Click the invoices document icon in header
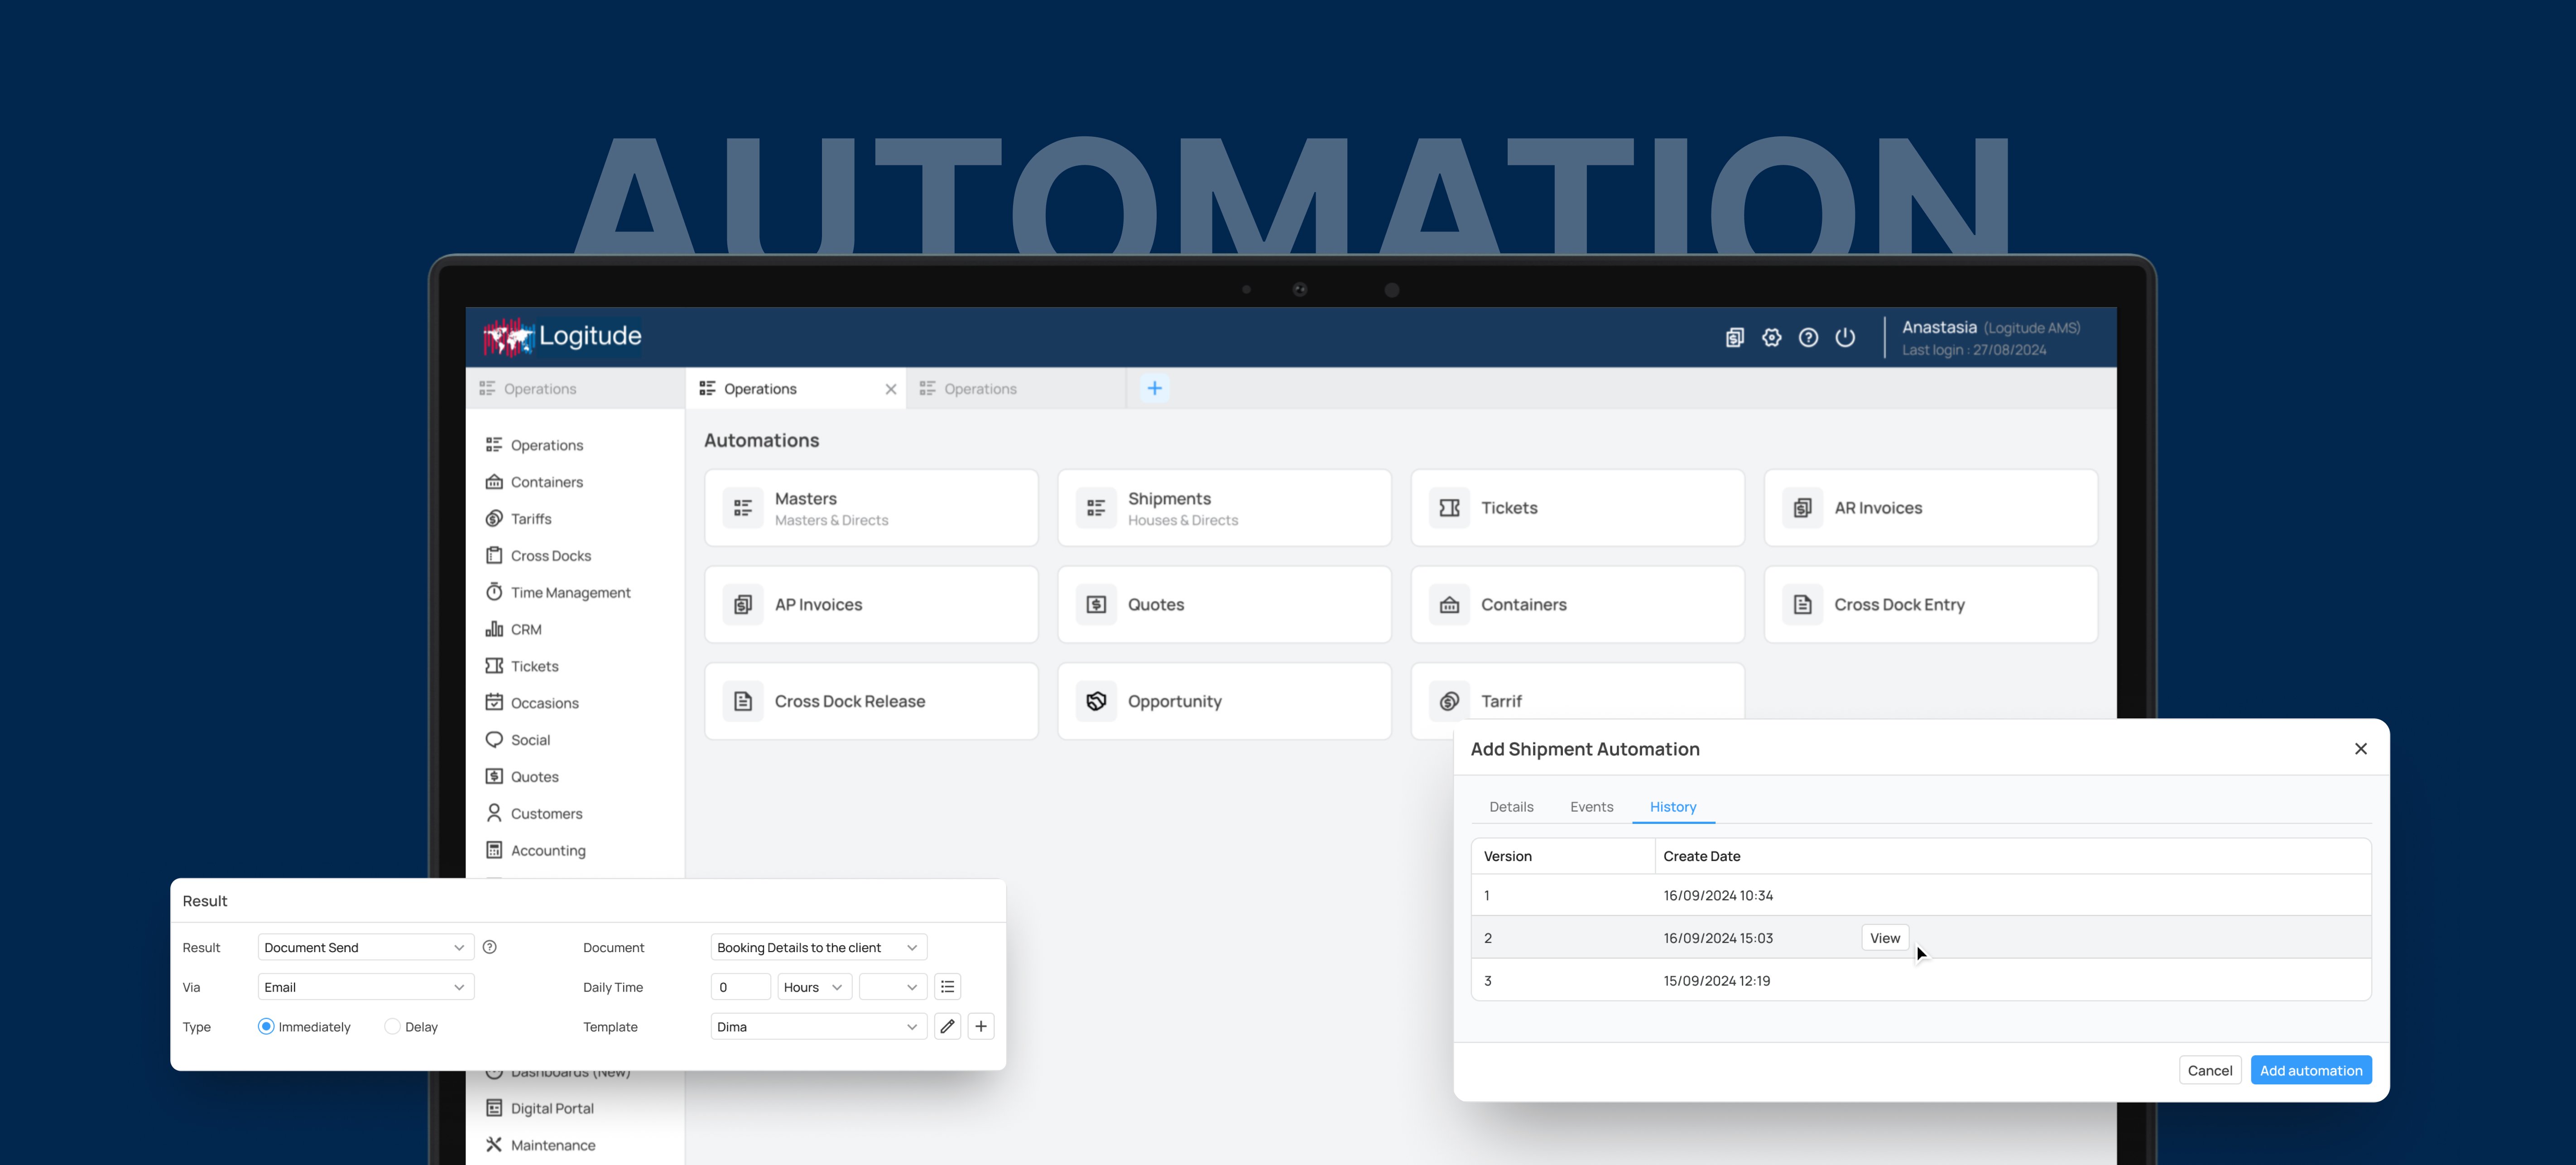Image resolution: width=2576 pixels, height=1165 pixels. 1735,338
